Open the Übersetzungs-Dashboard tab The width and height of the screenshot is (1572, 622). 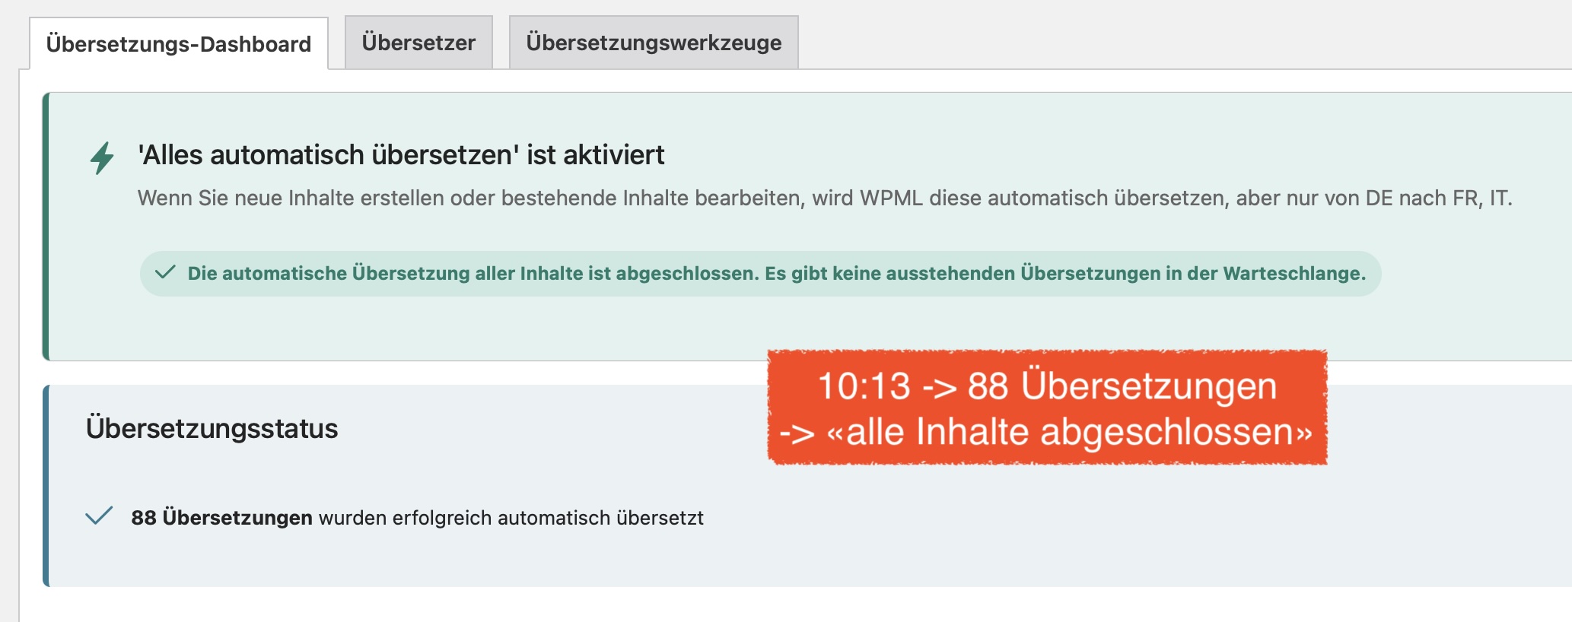179,44
